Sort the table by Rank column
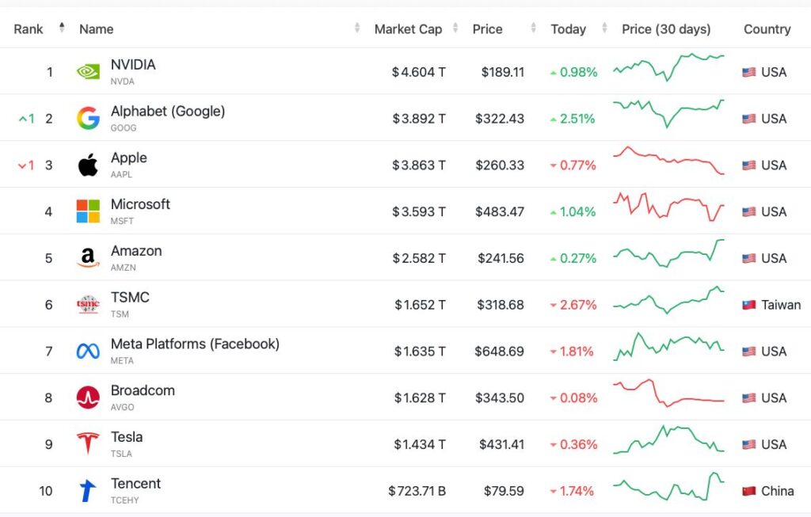 [x=29, y=29]
